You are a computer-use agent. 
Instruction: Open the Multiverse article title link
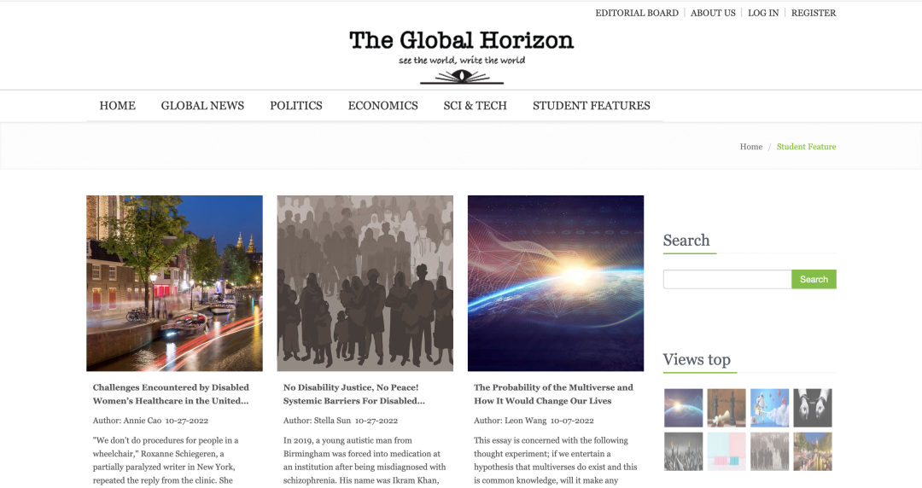tap(553, 394)
